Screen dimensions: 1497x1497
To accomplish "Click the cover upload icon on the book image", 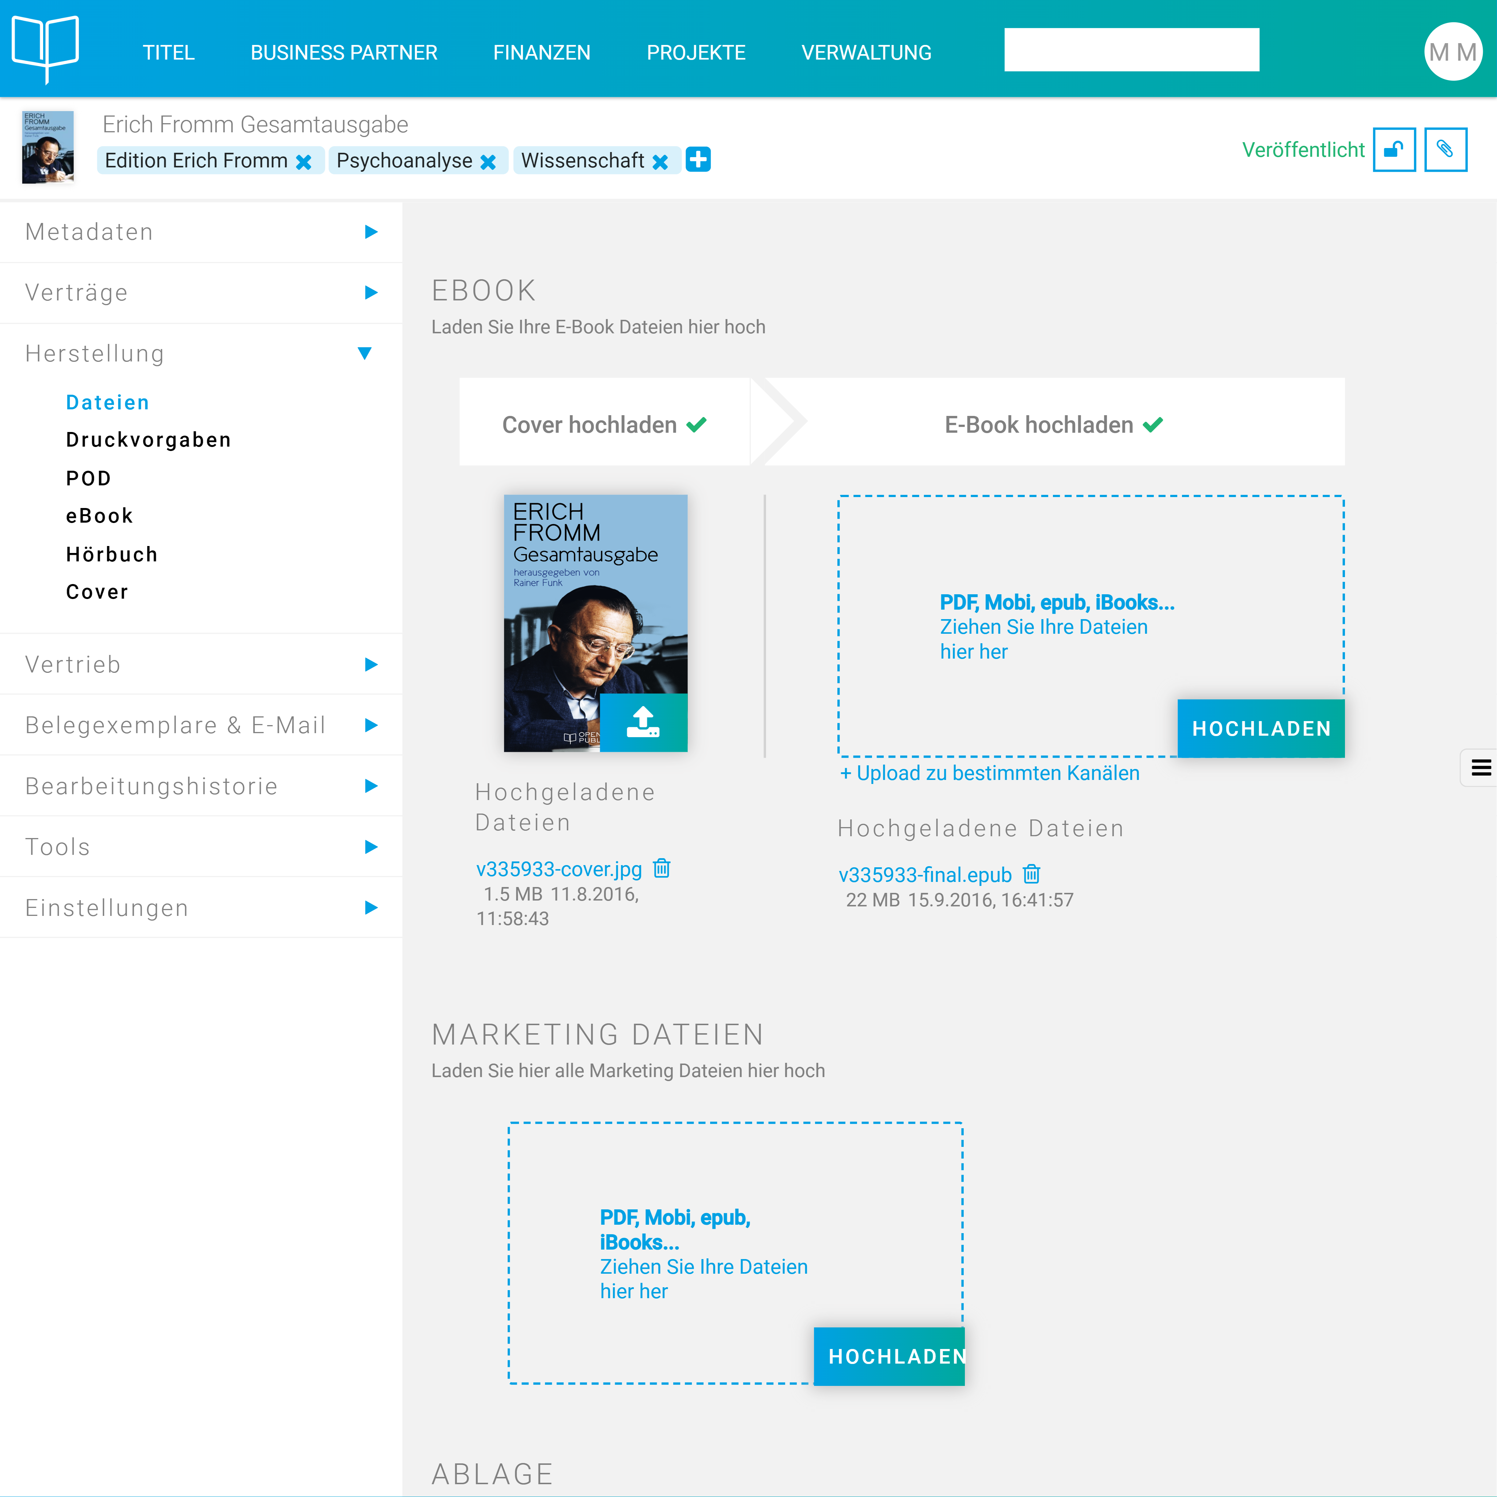I will tap(643, 721).
